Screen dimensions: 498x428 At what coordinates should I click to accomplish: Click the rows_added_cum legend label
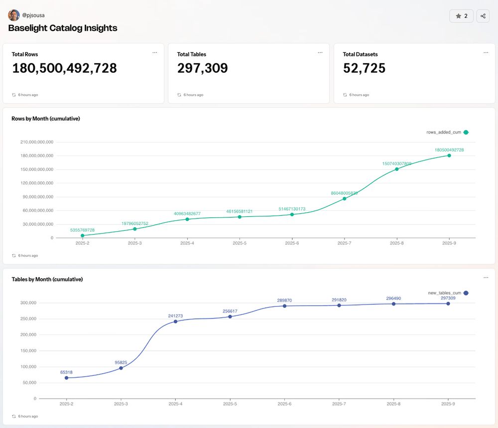[x=444, y=132]
